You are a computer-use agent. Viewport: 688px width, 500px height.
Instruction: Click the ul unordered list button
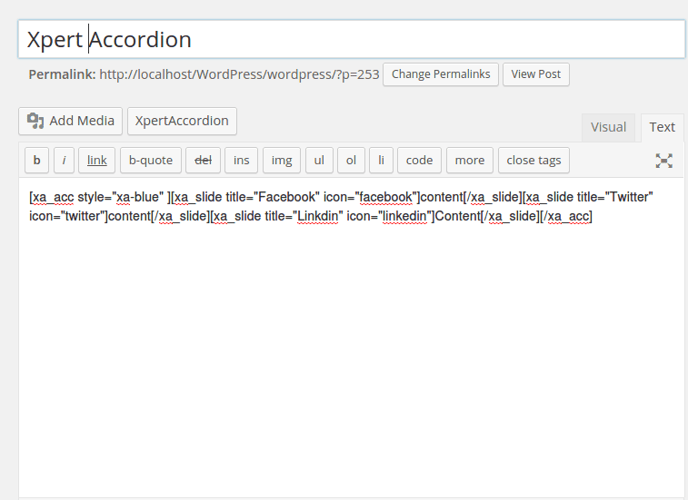click(319, 161)
